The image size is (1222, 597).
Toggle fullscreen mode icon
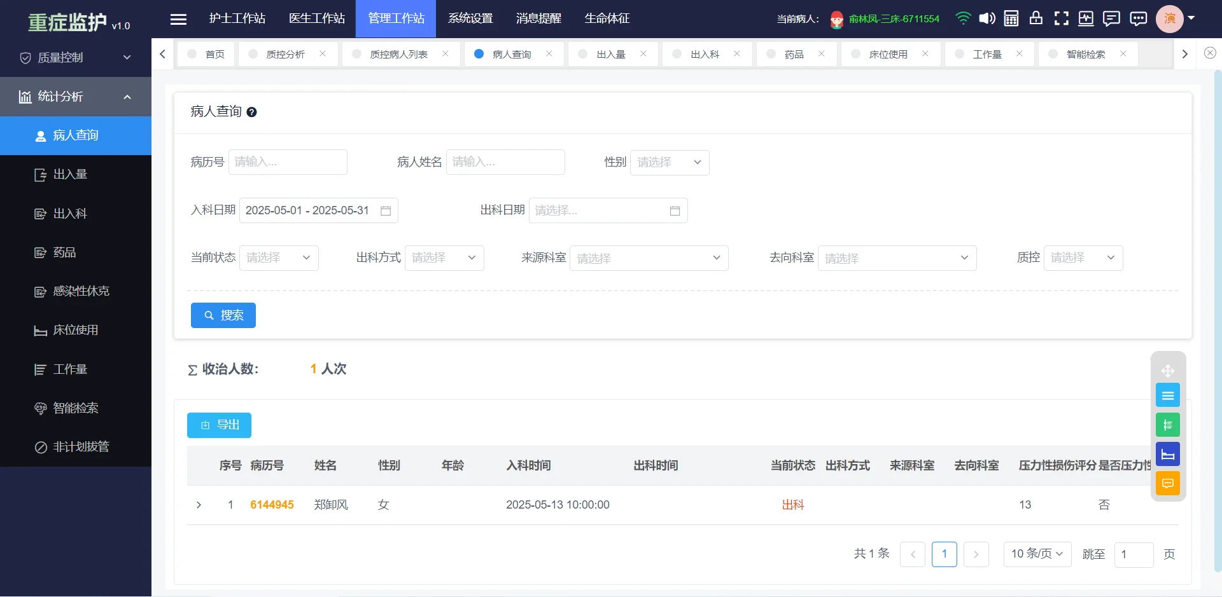tap(1062, 18)
